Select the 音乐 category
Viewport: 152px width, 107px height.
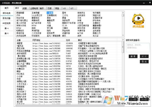64,36
